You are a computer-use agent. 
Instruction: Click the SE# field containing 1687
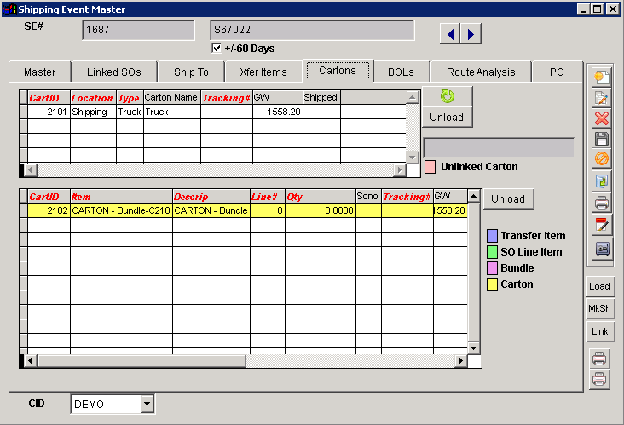coord(138,31)
